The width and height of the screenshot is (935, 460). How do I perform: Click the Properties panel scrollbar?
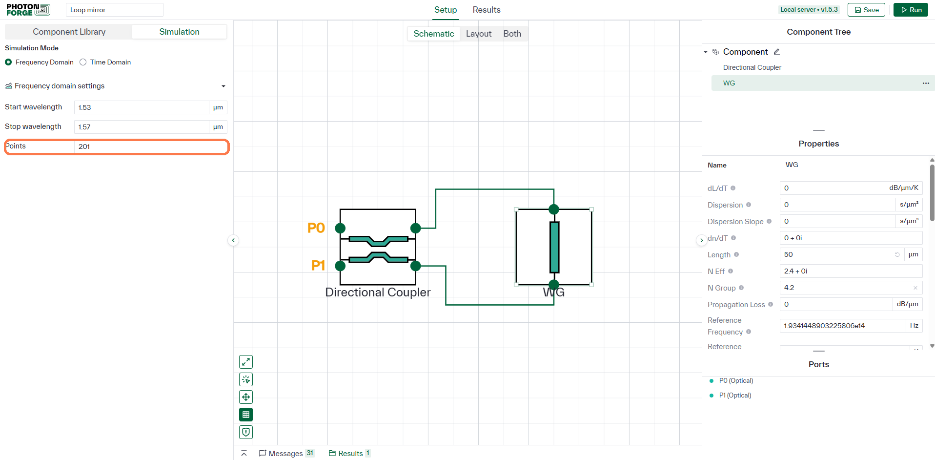tap(932, 193)
